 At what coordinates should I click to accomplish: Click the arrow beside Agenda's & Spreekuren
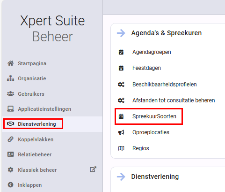(121, 33)
